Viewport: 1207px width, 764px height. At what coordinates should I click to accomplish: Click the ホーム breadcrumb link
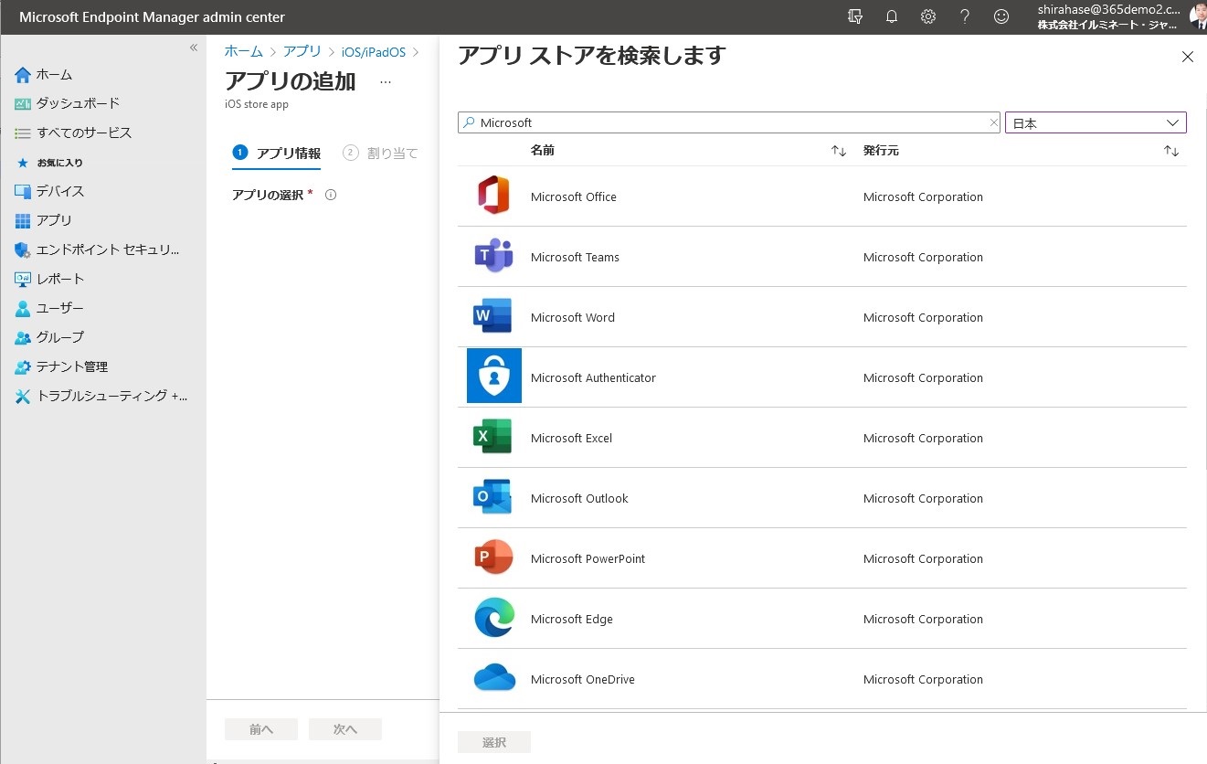[243, 52]
